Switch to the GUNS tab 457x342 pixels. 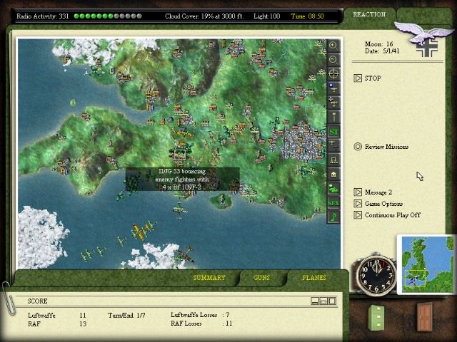point(262,278)
